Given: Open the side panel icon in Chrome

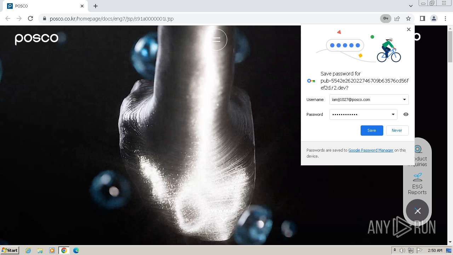Looking at the screenshot, I should (x=422, y=18).
